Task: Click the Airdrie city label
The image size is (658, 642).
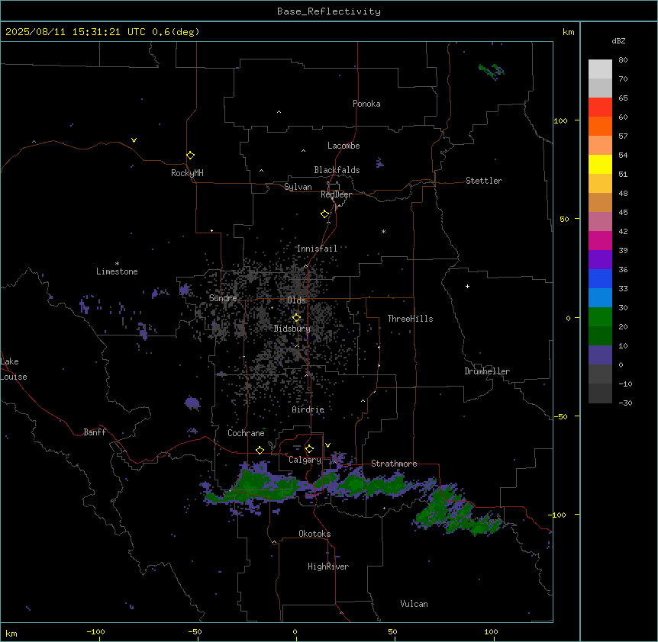Action: [308, 409]
